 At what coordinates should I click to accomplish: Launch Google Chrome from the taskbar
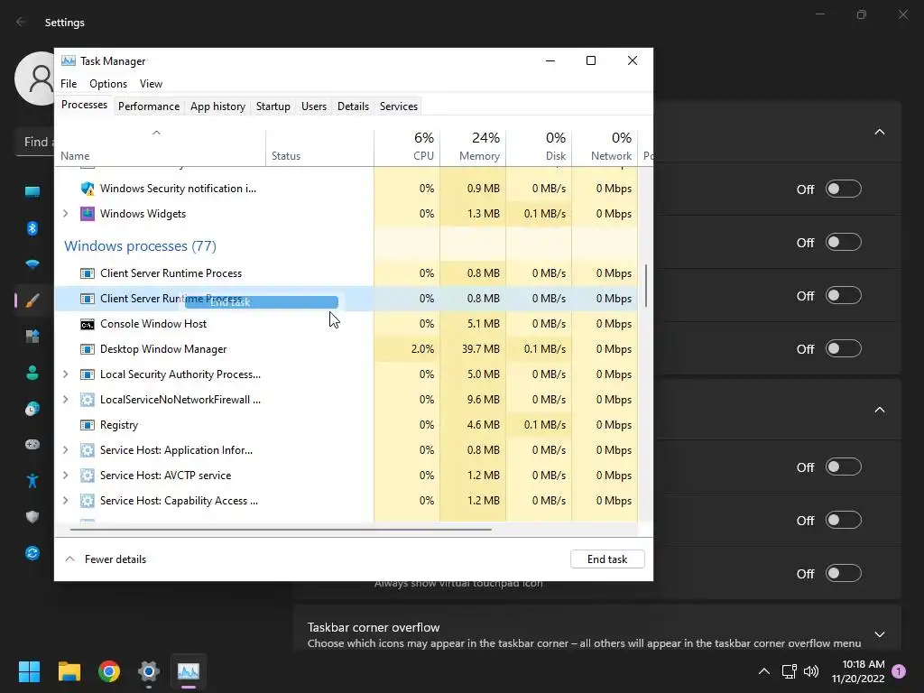click(x=109, y=671)
